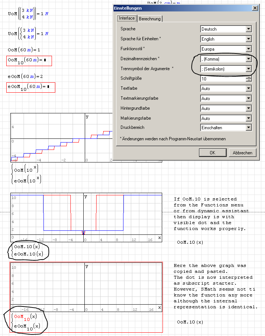This screenshot has width=265, height=336.
Task: Increase Schriftgröße with up arrow
Action: 249,77
